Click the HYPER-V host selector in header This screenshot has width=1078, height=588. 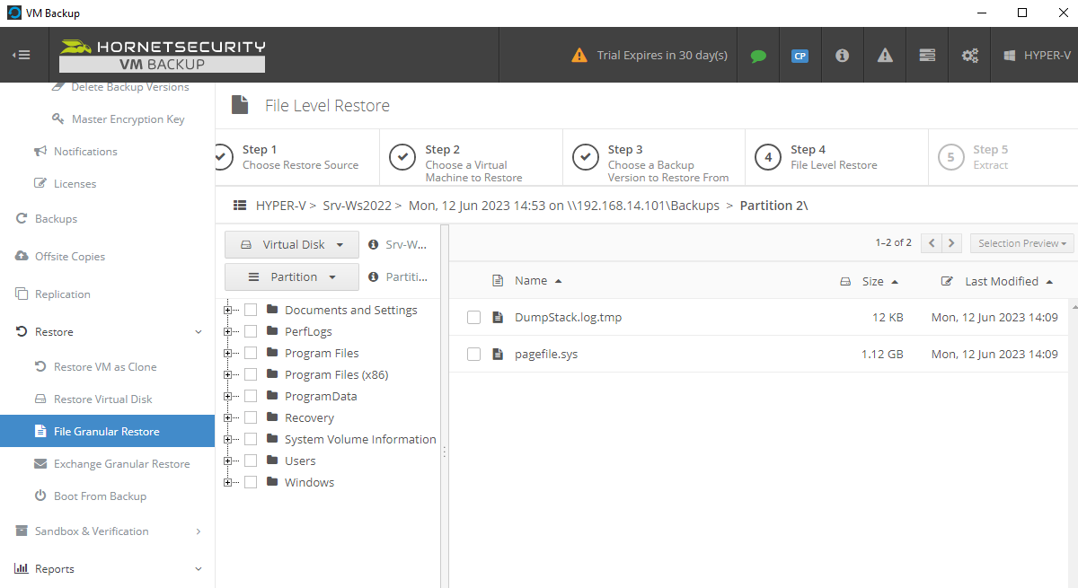pos(1037,55)
